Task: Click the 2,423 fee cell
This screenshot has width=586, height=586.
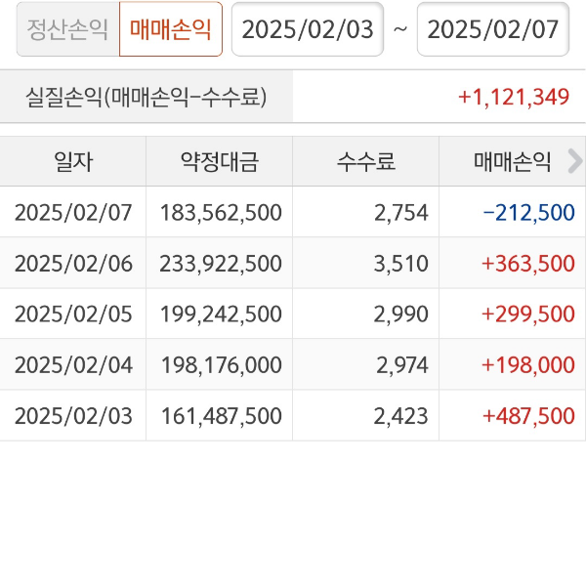Action: pyautogui.click(x=401, y=415)
